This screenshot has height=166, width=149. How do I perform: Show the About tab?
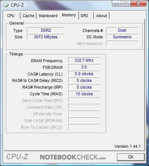tap(102, 16)
